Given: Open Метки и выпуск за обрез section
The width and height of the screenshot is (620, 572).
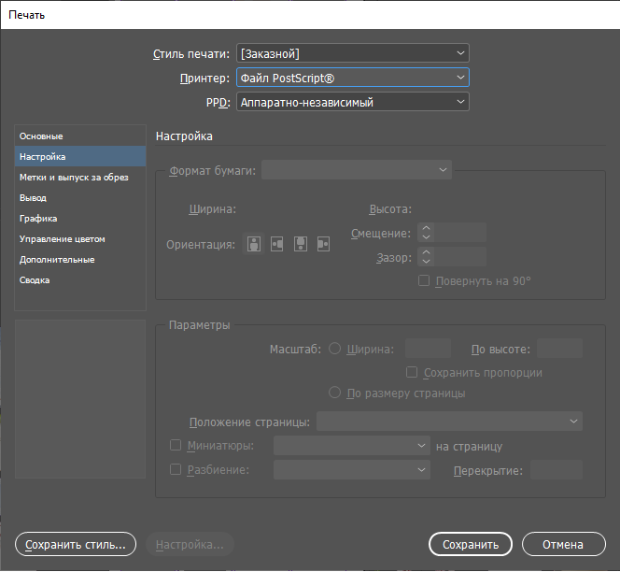Looking at the screenshot, I should tap(80, 178).
